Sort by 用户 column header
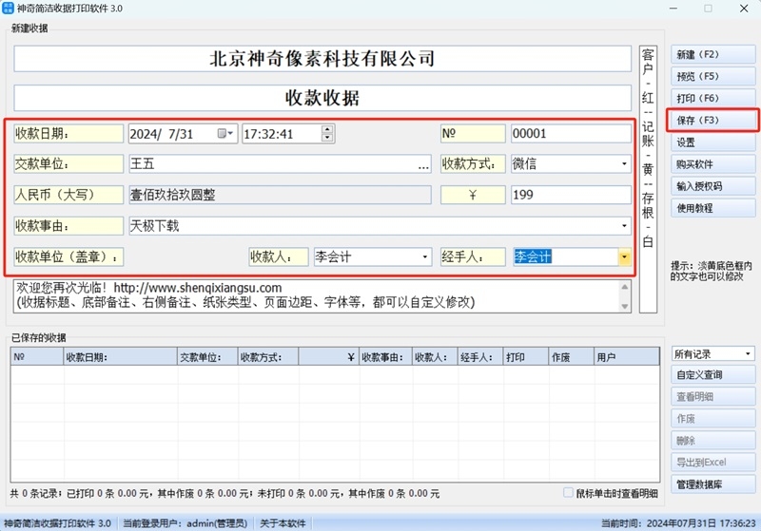 [x=627, y=357]
